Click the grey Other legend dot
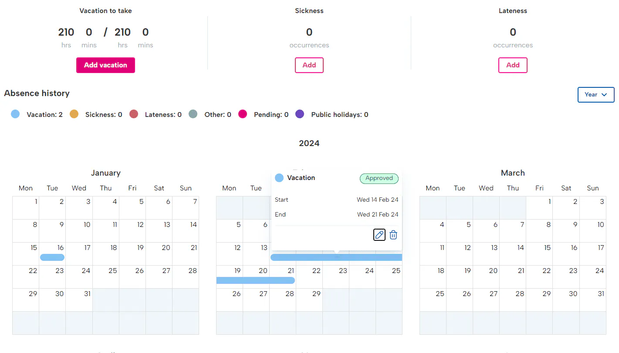This screenshot has width=619, height=353. coord(193,114)
